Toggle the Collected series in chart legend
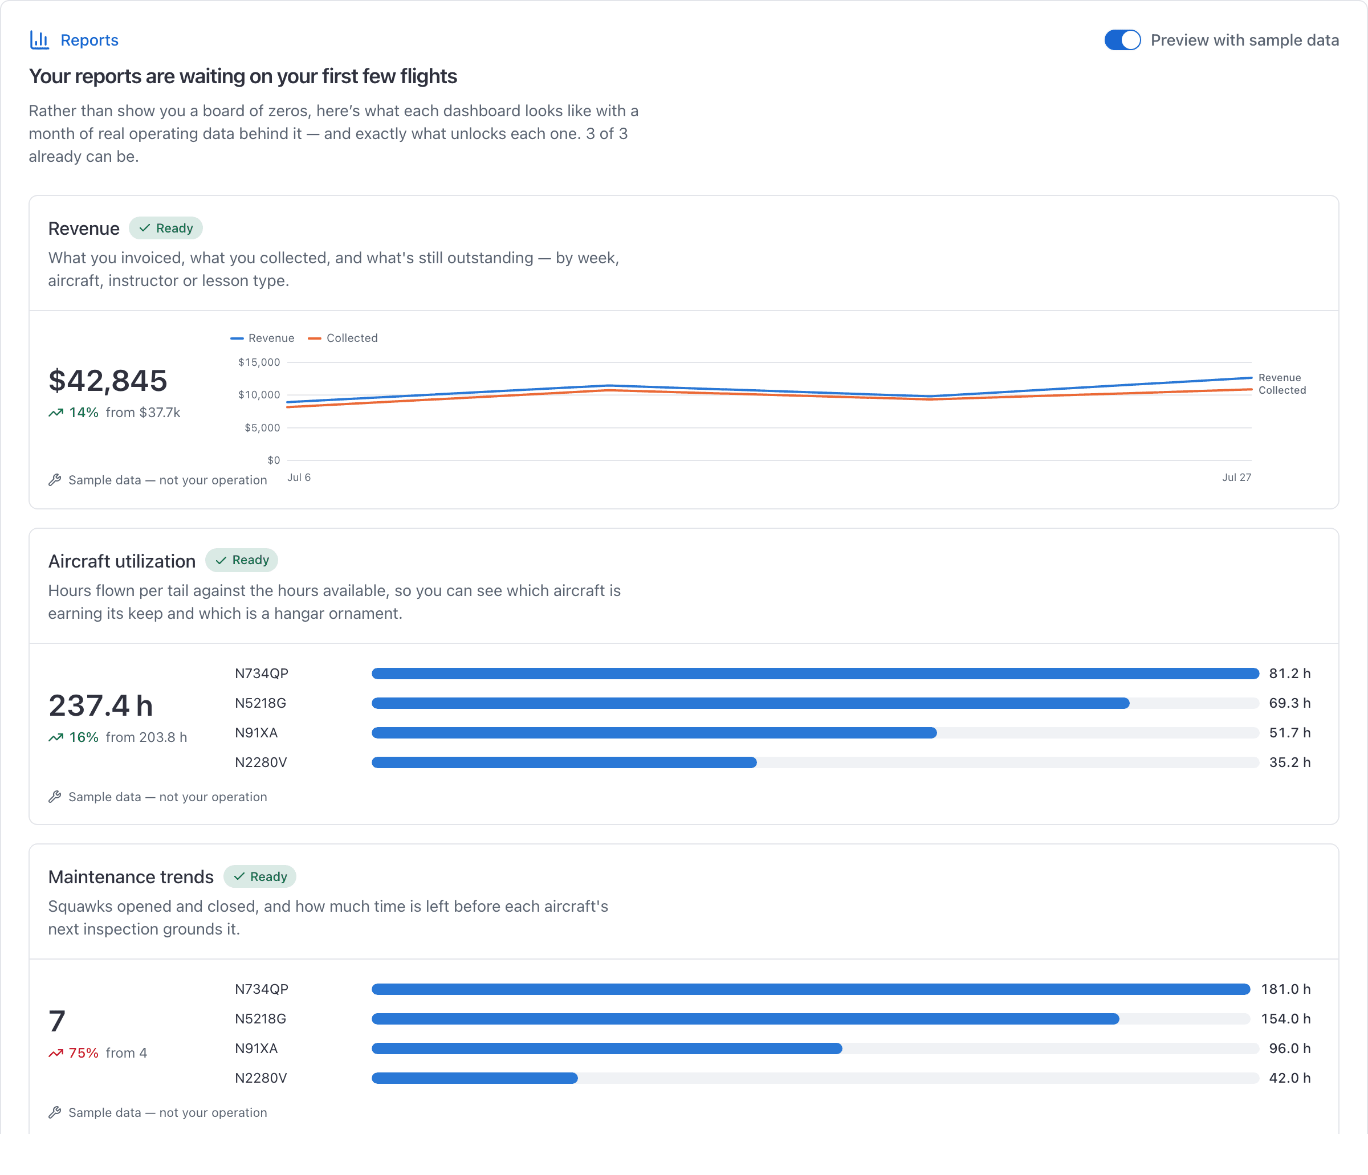 click(x=343, y=338)
